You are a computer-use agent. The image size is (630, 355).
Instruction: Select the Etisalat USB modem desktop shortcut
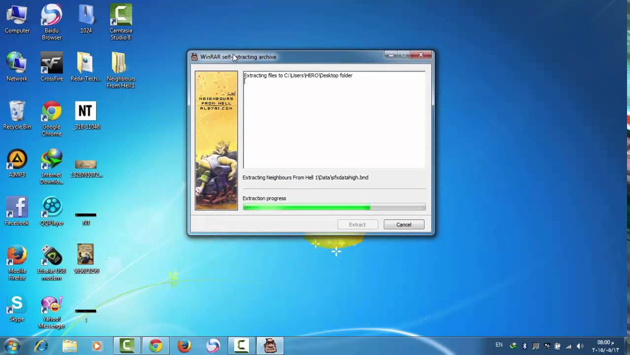51,262
